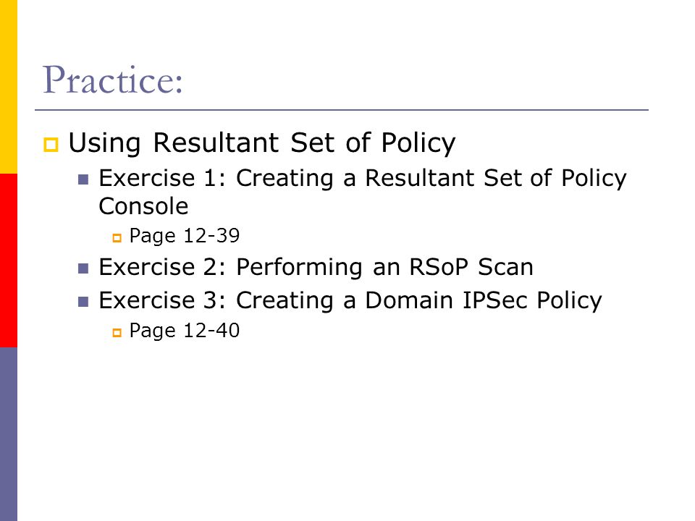Click the orange bullet beside Page 12-40
Image resolution: width=695 pixels, height=521 pixels.
(x=117, y=333)
